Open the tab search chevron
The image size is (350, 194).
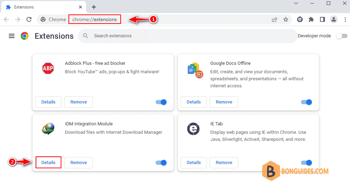tap(296, 3)
